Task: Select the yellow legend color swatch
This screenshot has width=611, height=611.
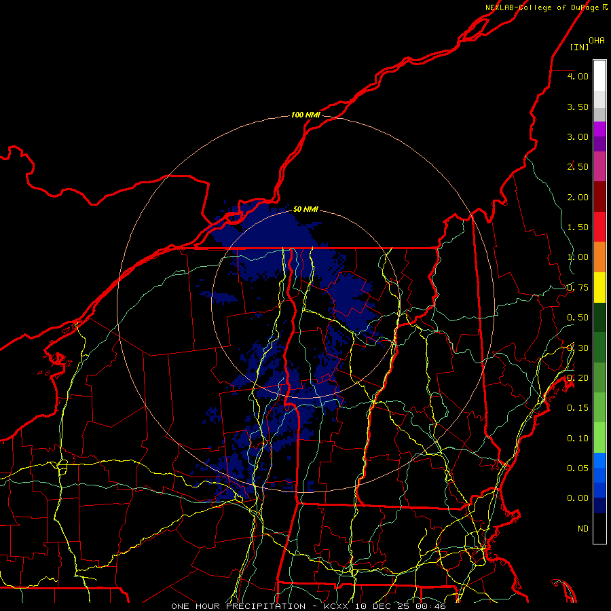Action: 599,288
